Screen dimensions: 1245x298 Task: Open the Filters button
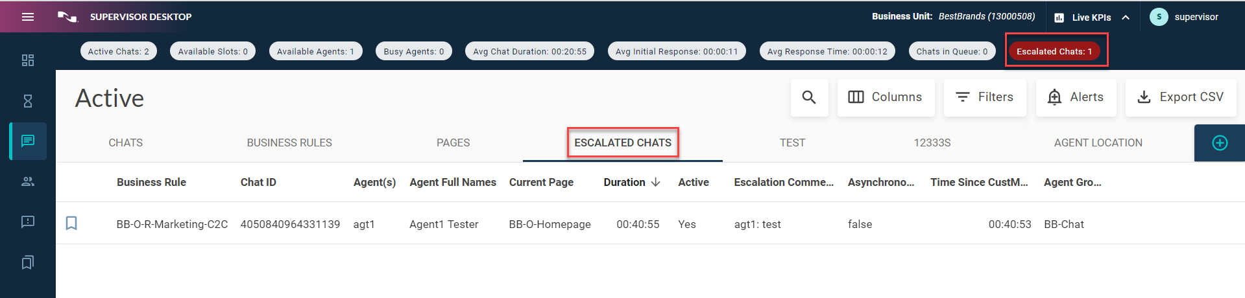(985, 97)
